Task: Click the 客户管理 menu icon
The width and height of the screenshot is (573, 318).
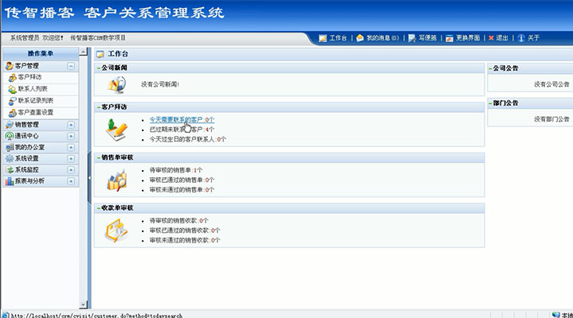Action: pos(9,66)
